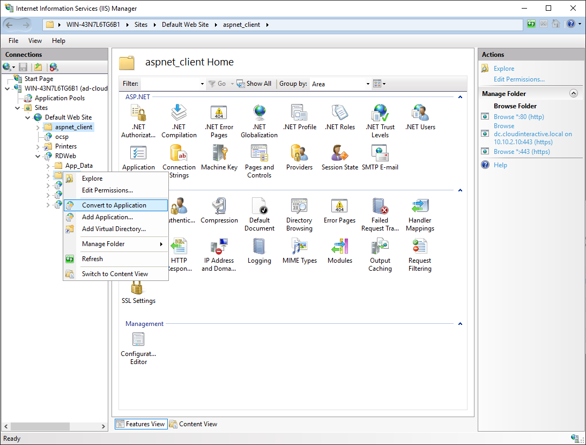The width and height of the screenshot is (586, 445).
Task: Open .NET Globalization feature
Action: click(259, 121)
